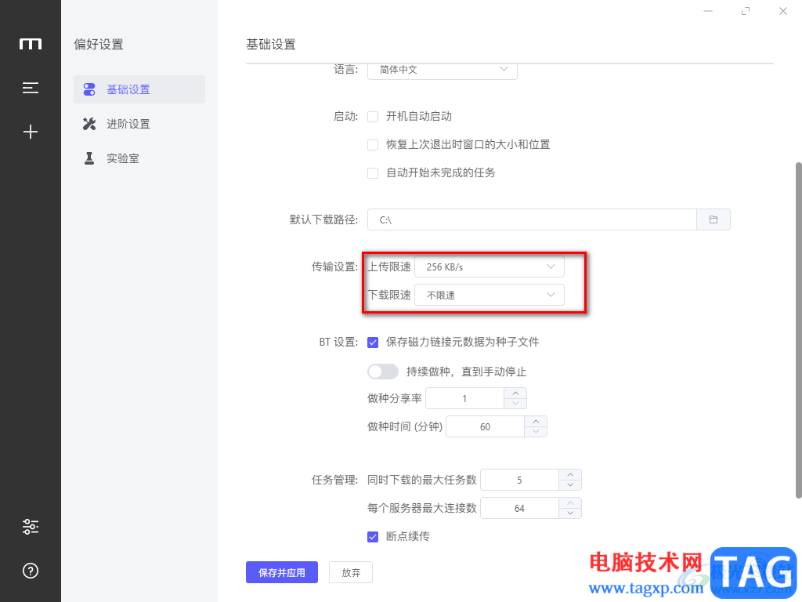Click 保存并应用 button
Image resolution: width=802 pixels, height=602 pixels.
(x=282, y=572)
